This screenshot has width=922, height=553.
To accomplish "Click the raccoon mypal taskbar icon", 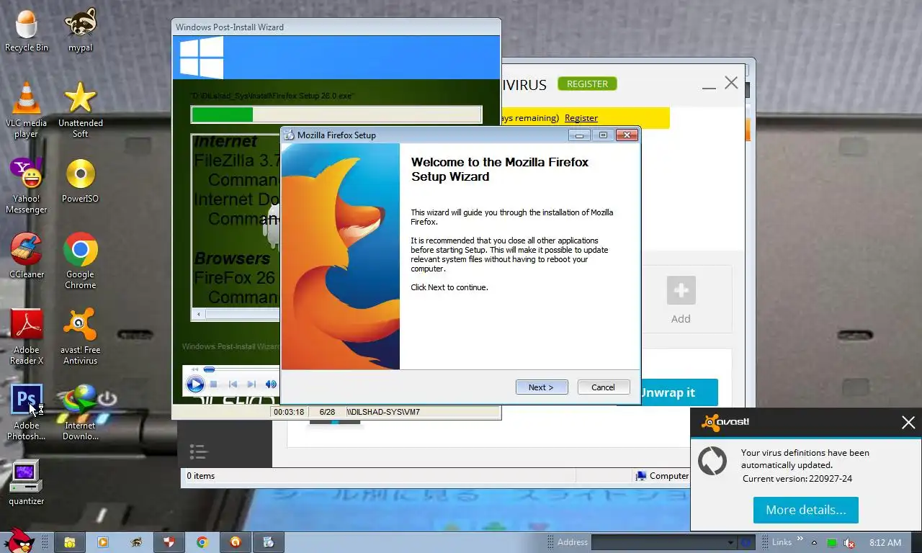I will pyautogui.click(x=135, y=542).
